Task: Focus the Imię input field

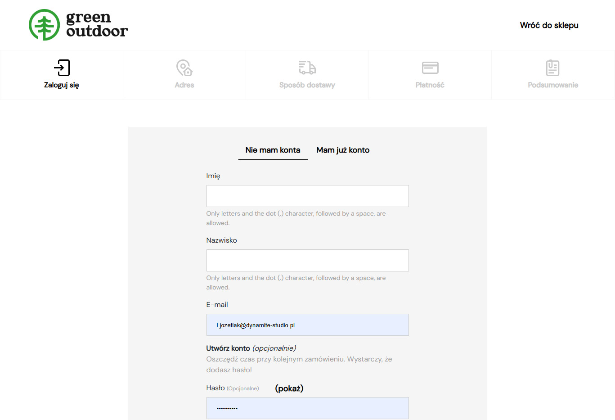Action: pos(307,196)
